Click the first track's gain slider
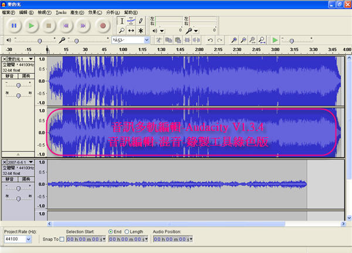 coord(18,85)
